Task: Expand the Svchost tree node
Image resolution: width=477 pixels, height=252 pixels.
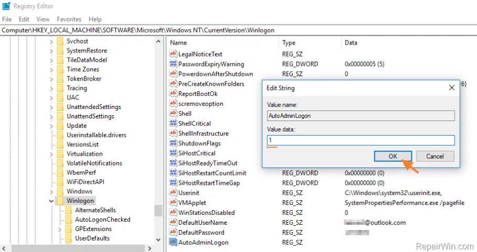Action: point(51,41)
